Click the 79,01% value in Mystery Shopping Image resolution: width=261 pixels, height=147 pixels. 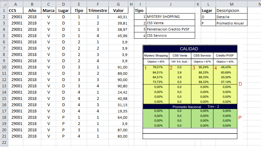pos(158,67)
